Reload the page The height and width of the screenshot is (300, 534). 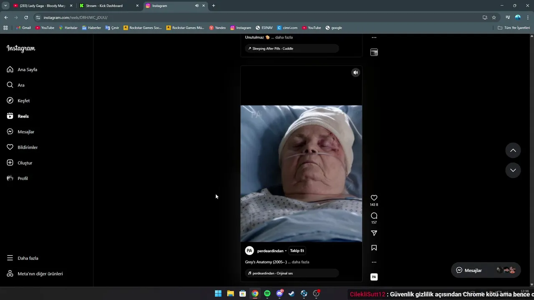coord(26,17)
